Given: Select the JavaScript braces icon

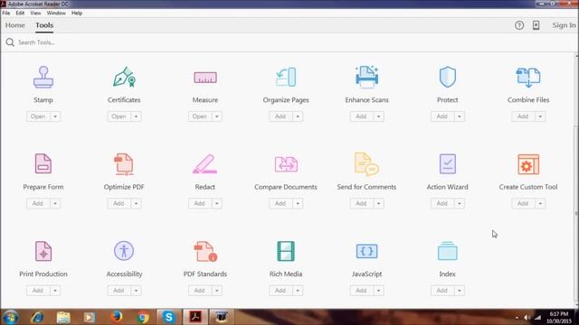Looking at the screenshot, I should [366, 251].
